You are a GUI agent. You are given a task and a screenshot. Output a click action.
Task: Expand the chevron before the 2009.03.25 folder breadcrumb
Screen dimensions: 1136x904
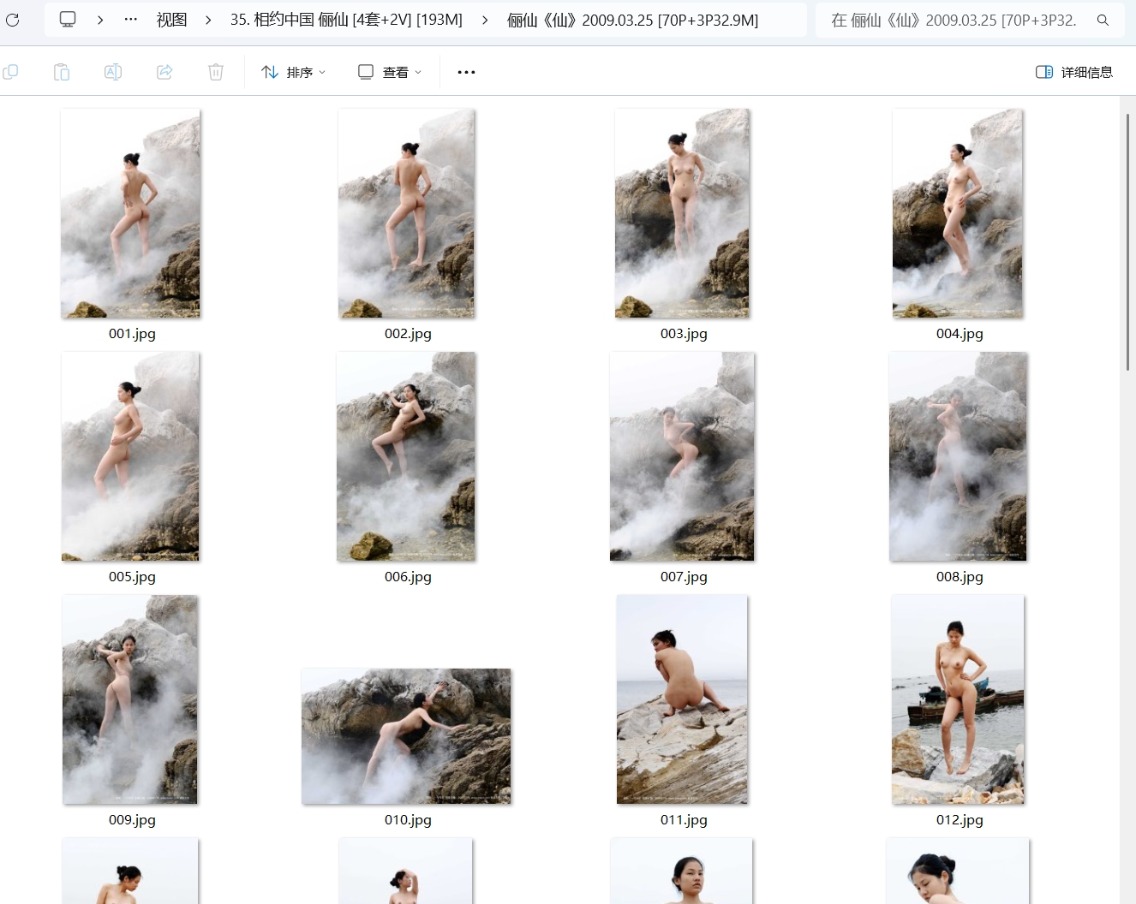click(485, 19)
